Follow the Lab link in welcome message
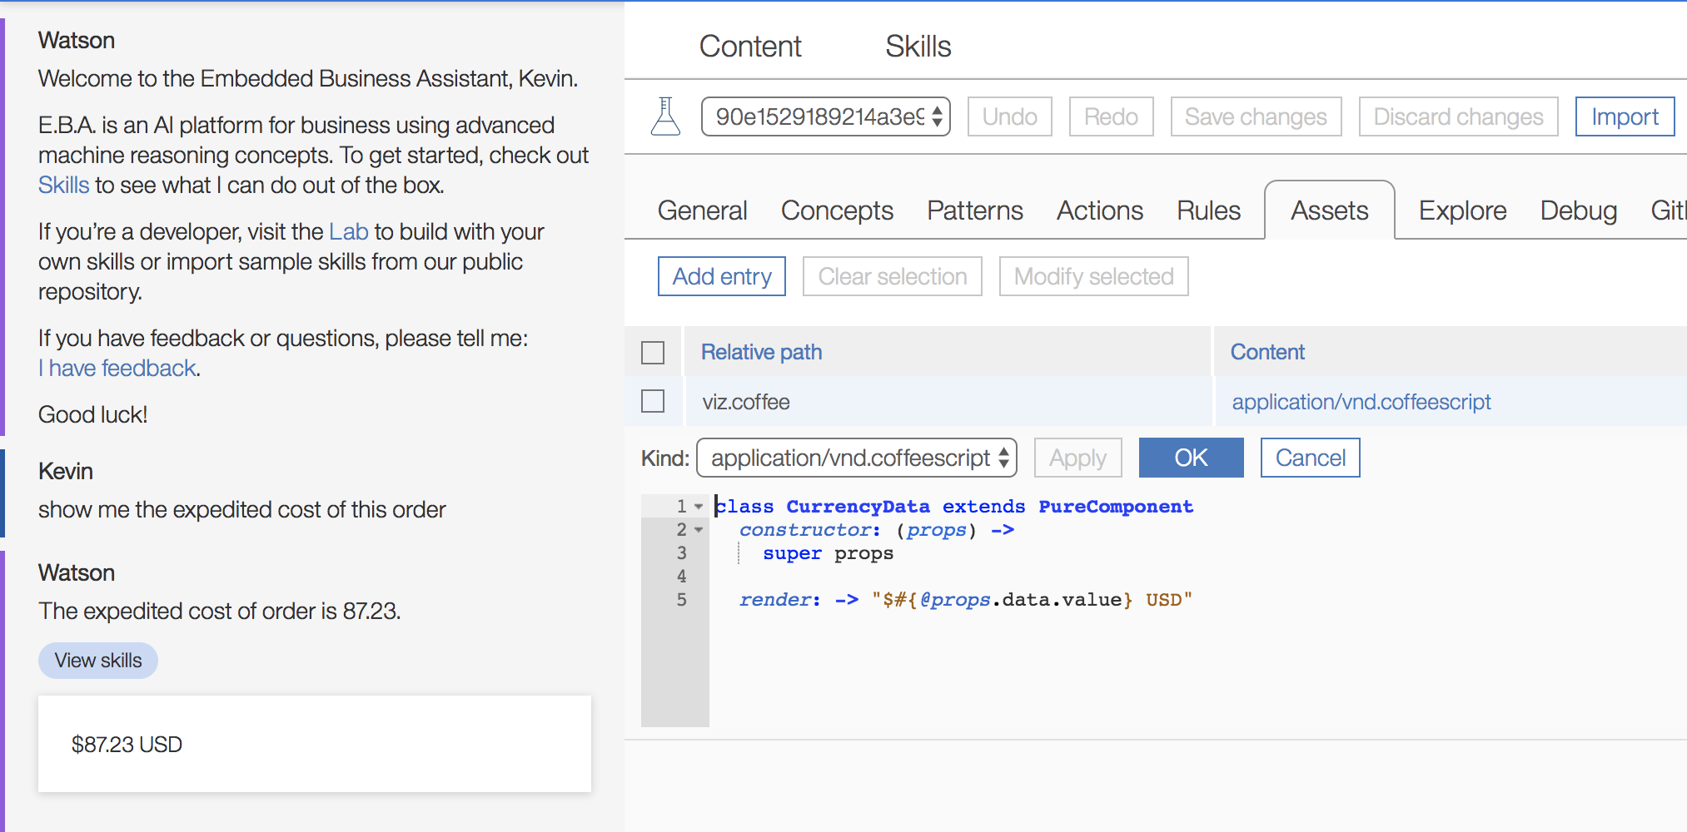Viewport: 1687px width, 832px height. click(x=348, y=231)
